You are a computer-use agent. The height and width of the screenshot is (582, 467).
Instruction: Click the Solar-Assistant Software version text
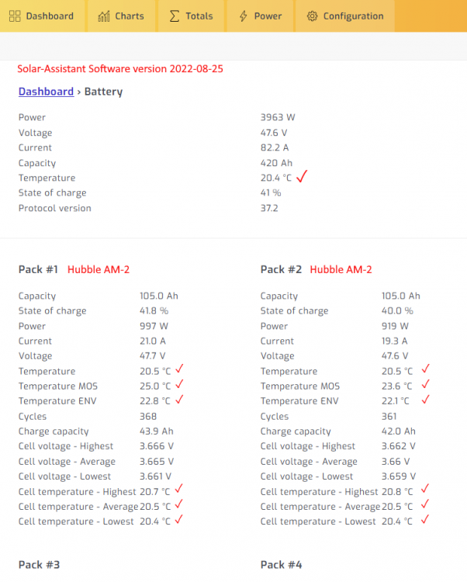tap(120, 69)
